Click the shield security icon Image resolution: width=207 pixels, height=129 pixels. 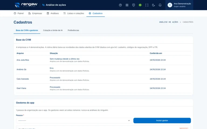(133, 5)
